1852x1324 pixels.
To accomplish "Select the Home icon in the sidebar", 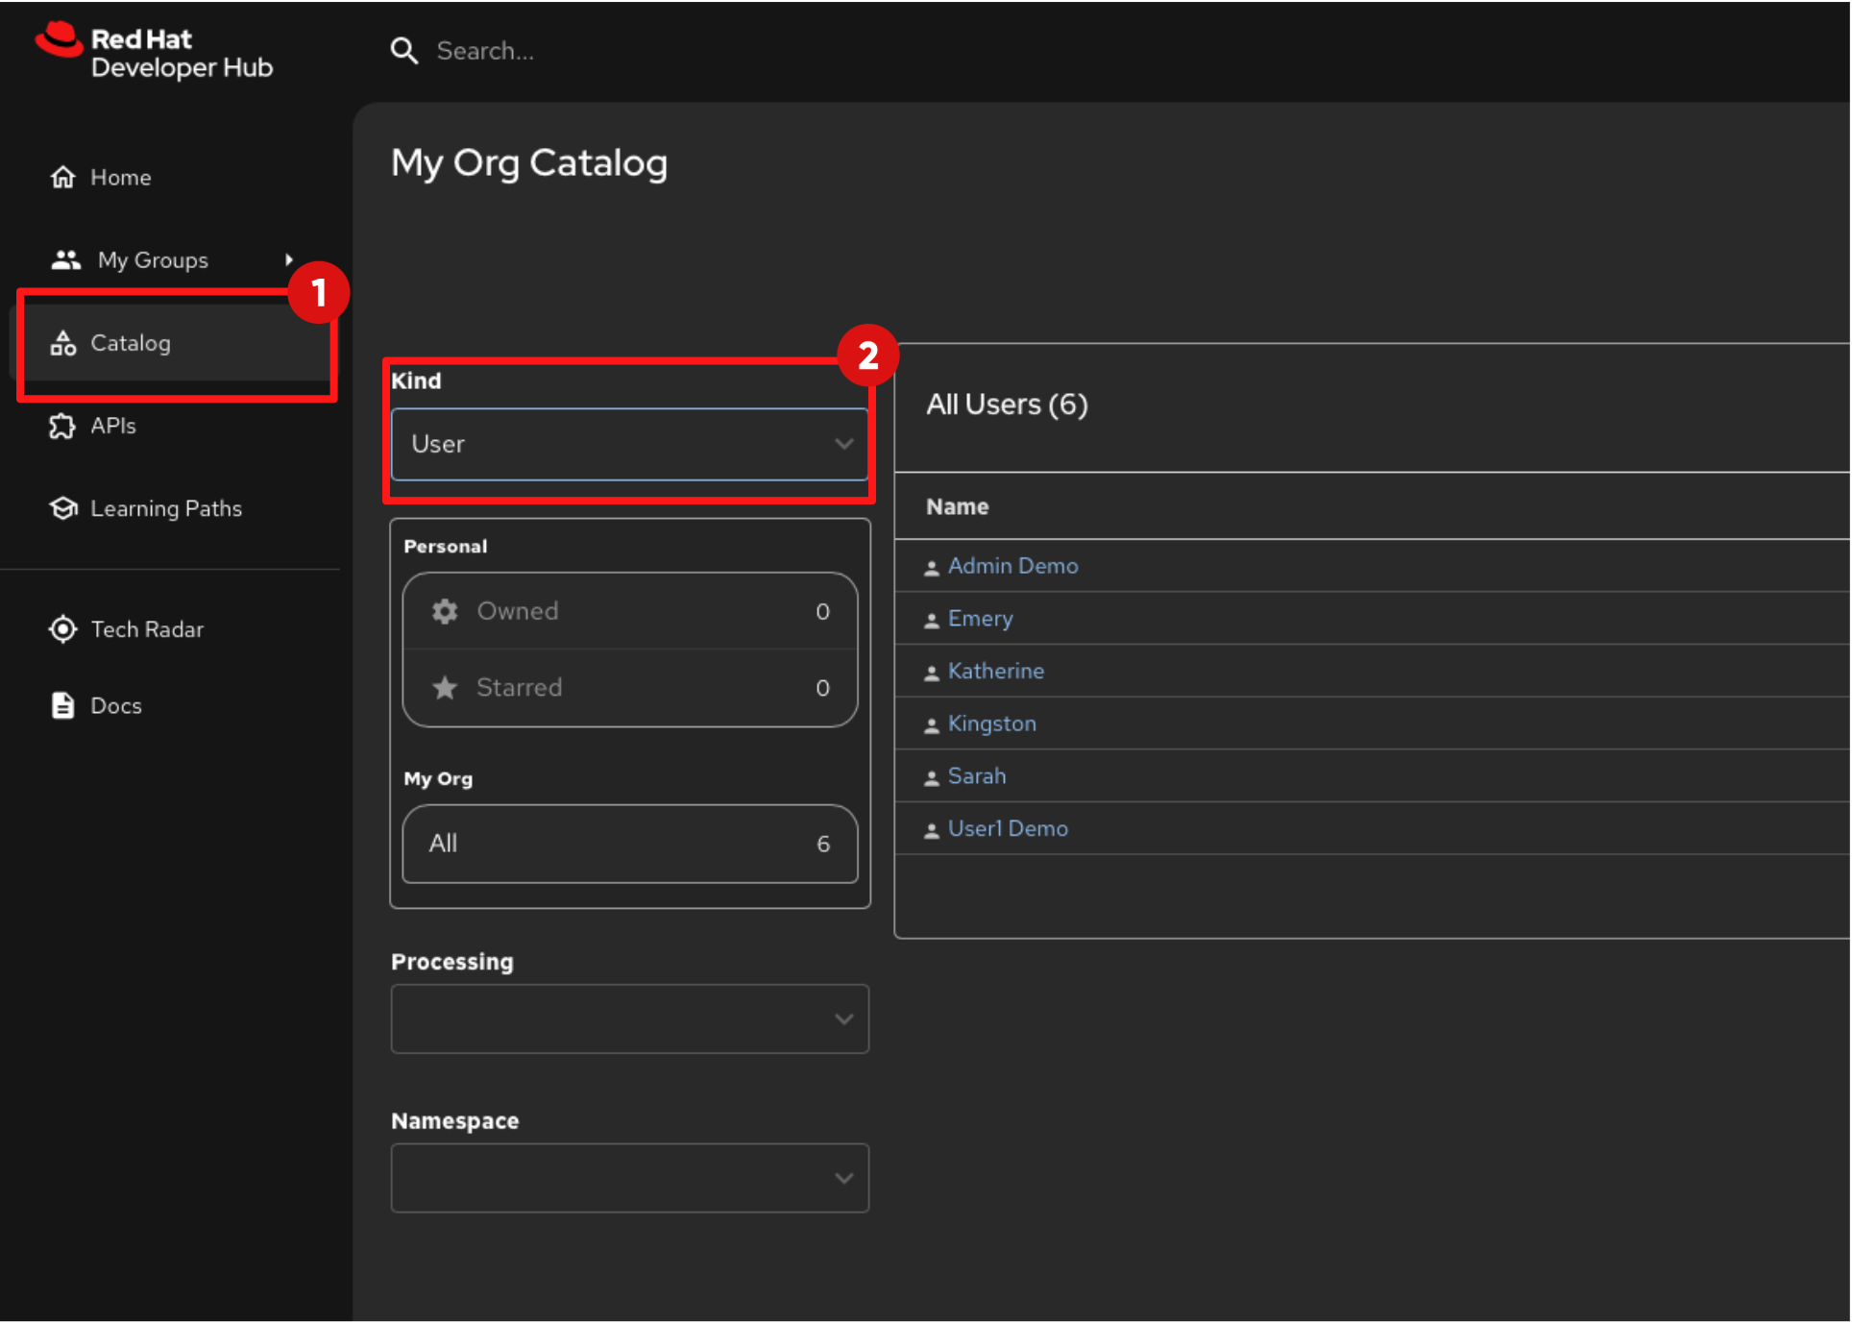I will pyautogui.click(x=61, y=176).
